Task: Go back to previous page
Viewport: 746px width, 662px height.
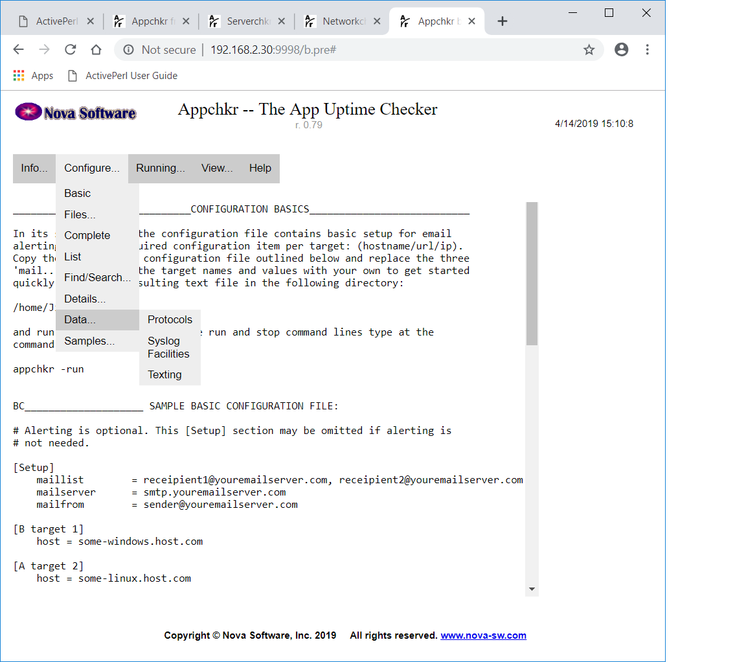Action: 19,49
